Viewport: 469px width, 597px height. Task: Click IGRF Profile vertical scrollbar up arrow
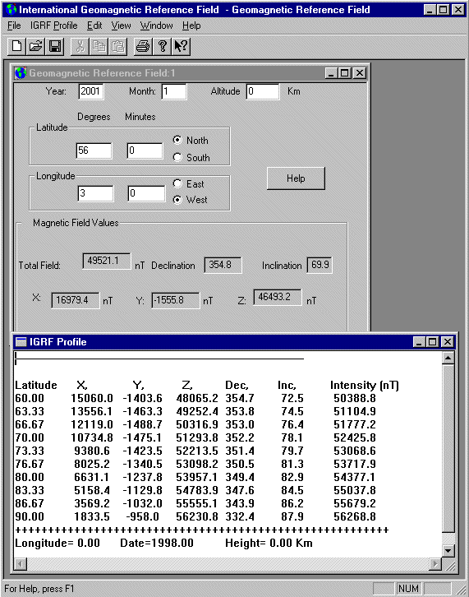[x=448, y=358]
